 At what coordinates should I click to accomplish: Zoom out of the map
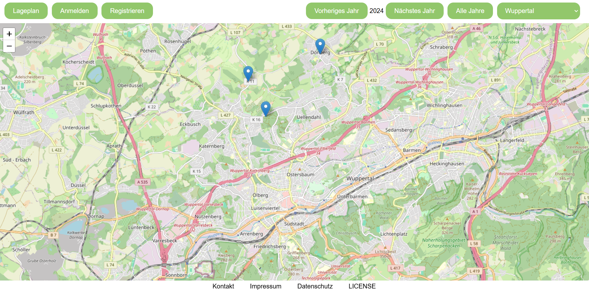[x=9, y=46]
